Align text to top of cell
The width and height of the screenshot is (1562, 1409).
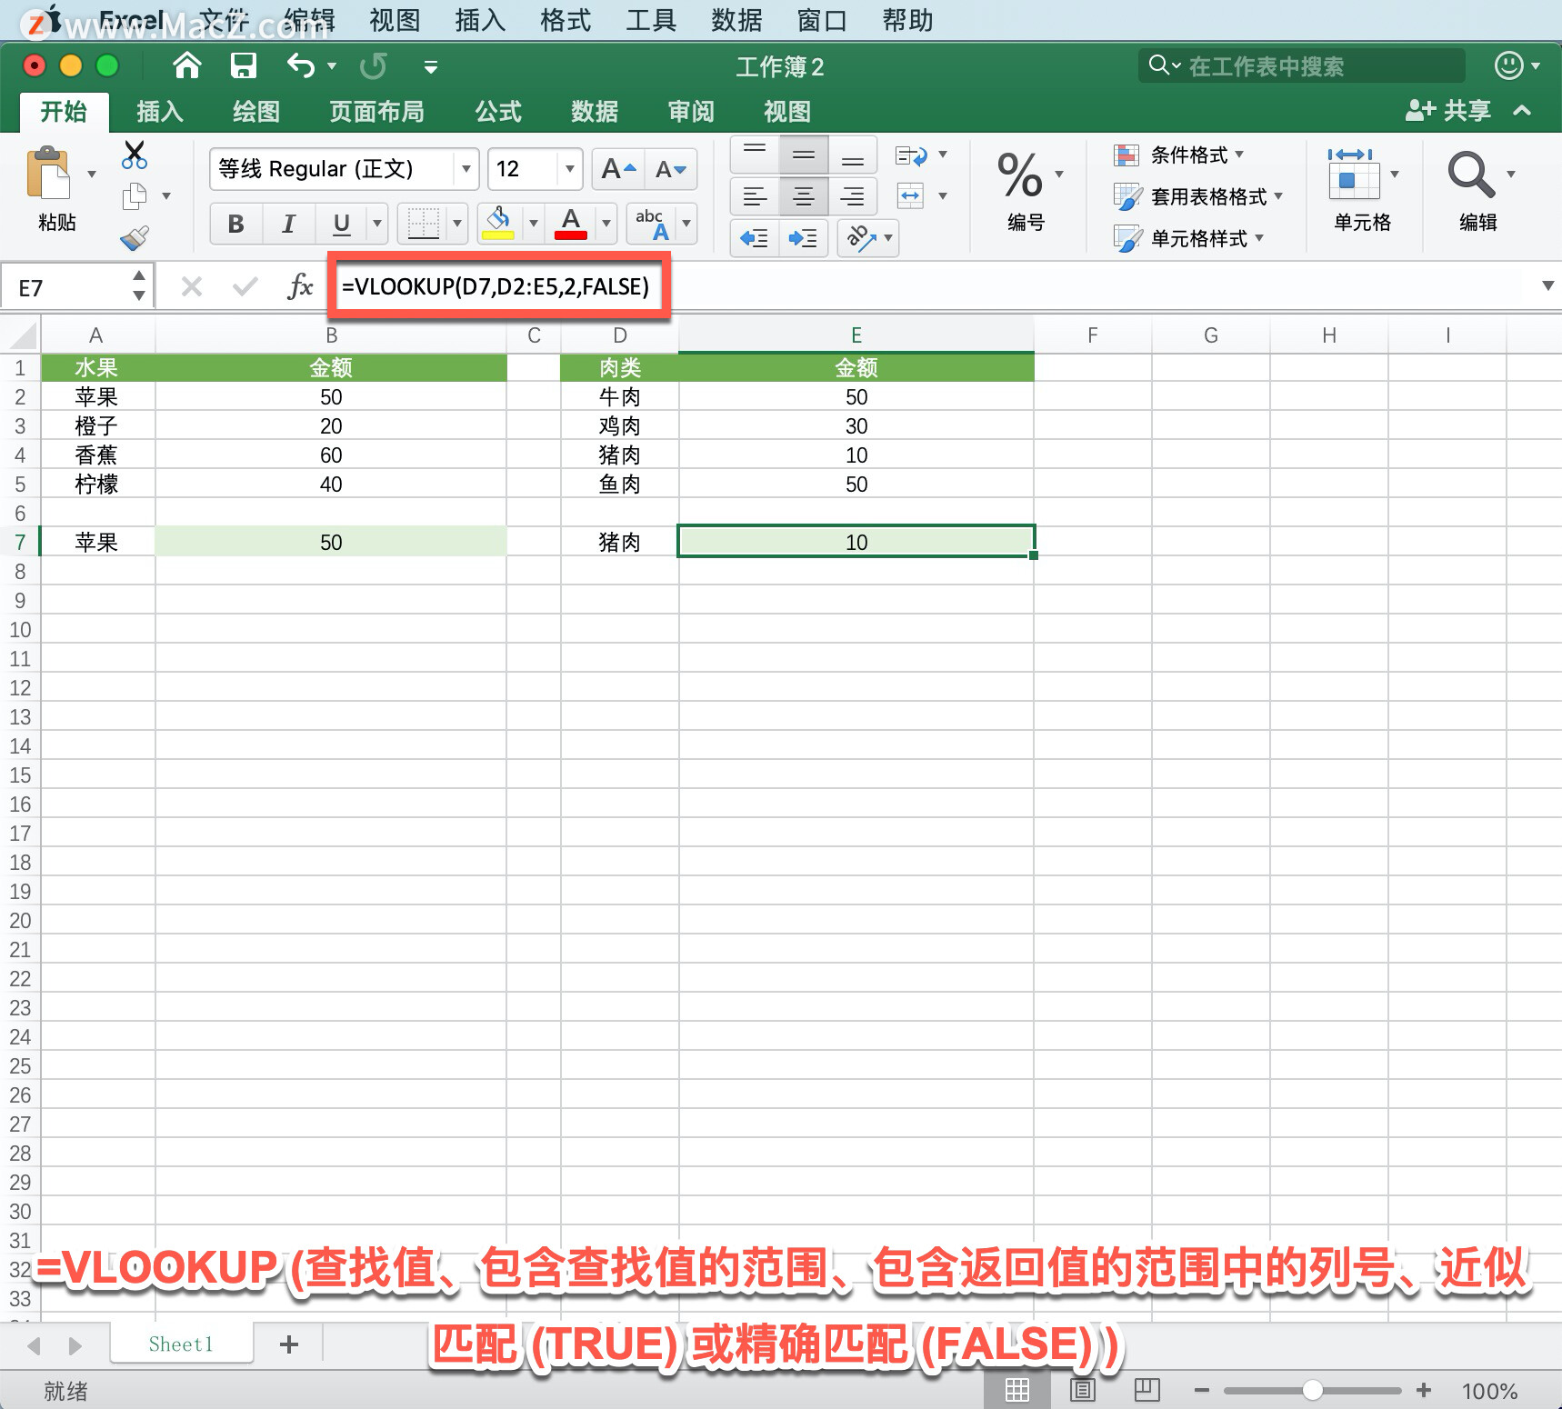(755, 155)
